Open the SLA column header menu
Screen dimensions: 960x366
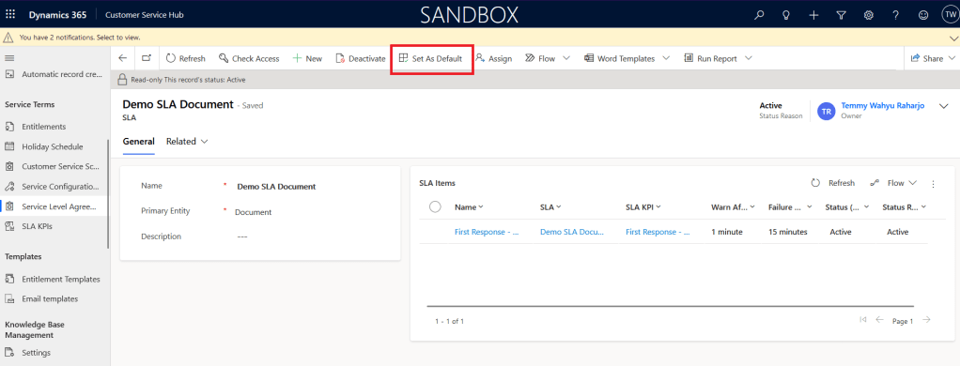551,206
